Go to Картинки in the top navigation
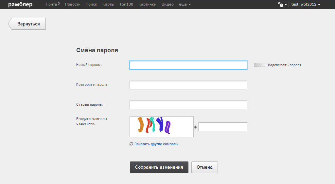Viewport: 335px width, 184px height. tap(147, 5)
